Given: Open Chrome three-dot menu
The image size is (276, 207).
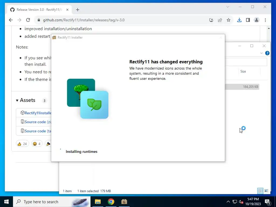Looking at the screenshot, I should (265, 20).
